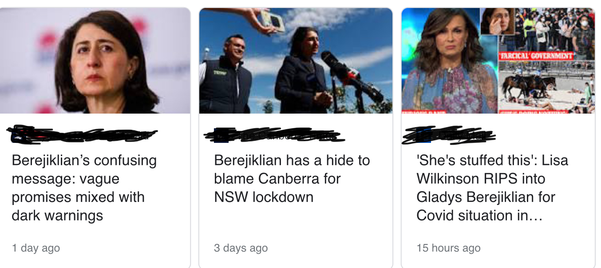This screenshot has height=268, width=601.
Task: Click the TV presenter collage thumbnail
Action: [498, 61]
